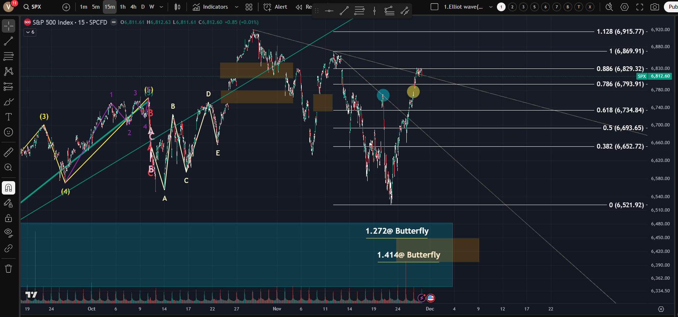Select the Text annotation tool
The image size is (678, 317).
pos(8,117)
